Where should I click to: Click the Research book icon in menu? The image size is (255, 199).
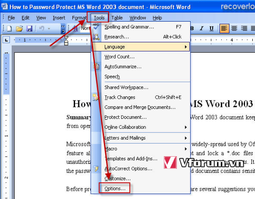pyautogui.click(x=96, y=37)
